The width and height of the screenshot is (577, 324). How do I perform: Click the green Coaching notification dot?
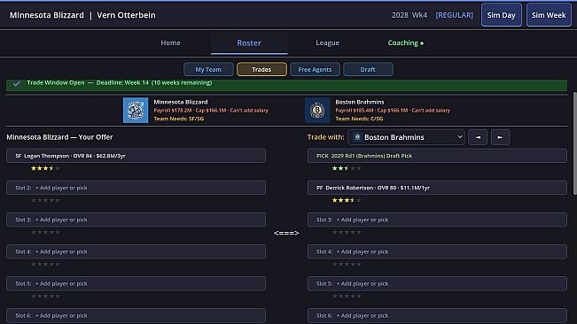click(x=422, y=43)
